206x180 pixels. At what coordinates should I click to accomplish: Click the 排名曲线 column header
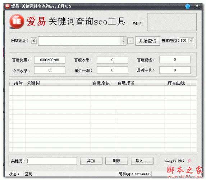(x=178, y=83)
